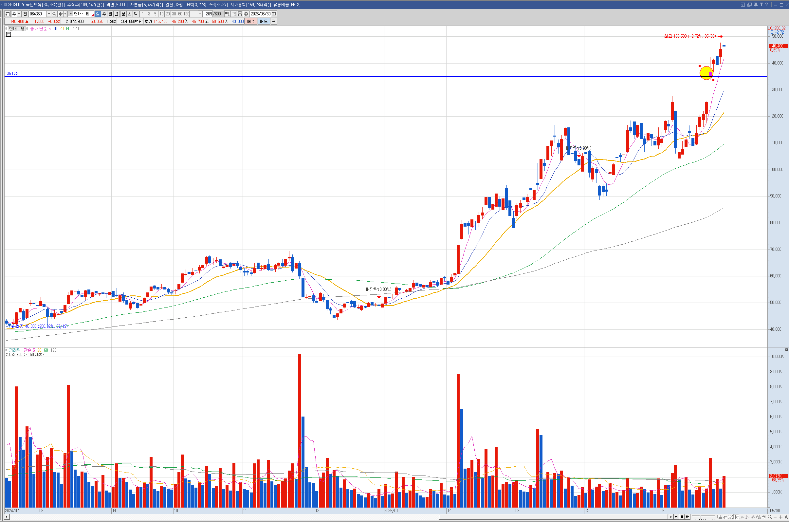Click the blue 매도 sell button
The height and width of the screenshot is (522, 789).
(264, 21)
